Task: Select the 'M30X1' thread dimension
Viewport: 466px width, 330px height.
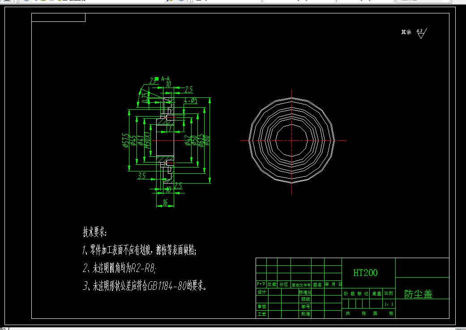Action: click(x=147, y=141)
